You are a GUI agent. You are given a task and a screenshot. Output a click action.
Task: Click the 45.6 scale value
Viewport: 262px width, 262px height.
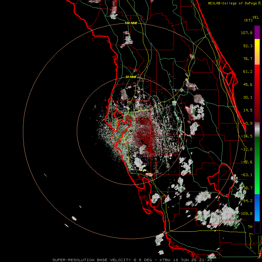pos(248,84)
